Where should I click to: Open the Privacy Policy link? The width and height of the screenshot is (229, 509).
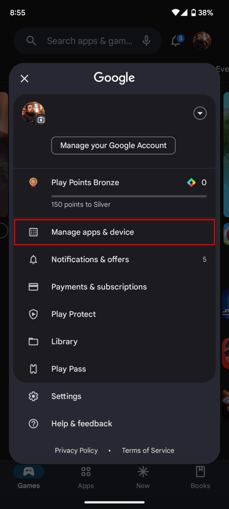(76, 450)
